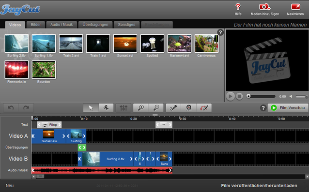This screenshot has width=309, height=192.
Task: Click help icon beside Film-Vorschau
Action: tap(263, 108)
